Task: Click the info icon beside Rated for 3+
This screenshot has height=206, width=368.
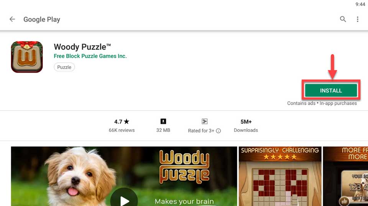Action: click(x=218, y=131)
